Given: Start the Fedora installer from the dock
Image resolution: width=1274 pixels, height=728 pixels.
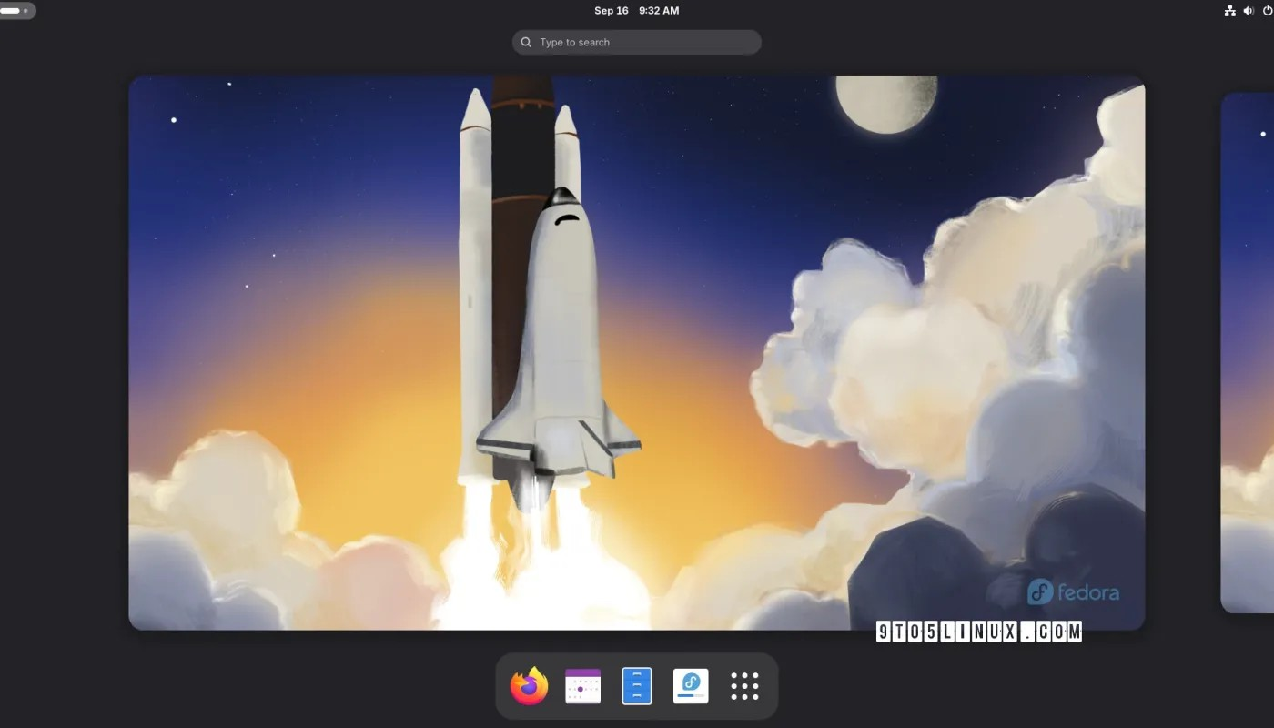Looking at the screenshot, I should (x=690, y=685).
